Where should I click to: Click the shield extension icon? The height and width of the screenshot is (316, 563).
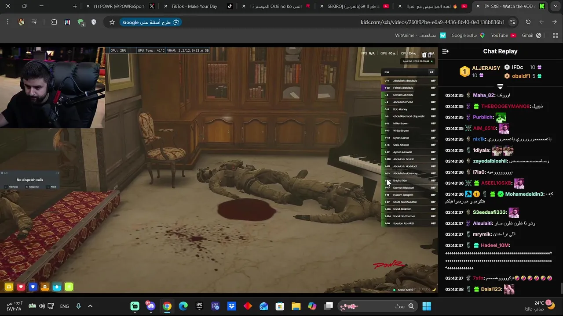click(x=94, y=22)
